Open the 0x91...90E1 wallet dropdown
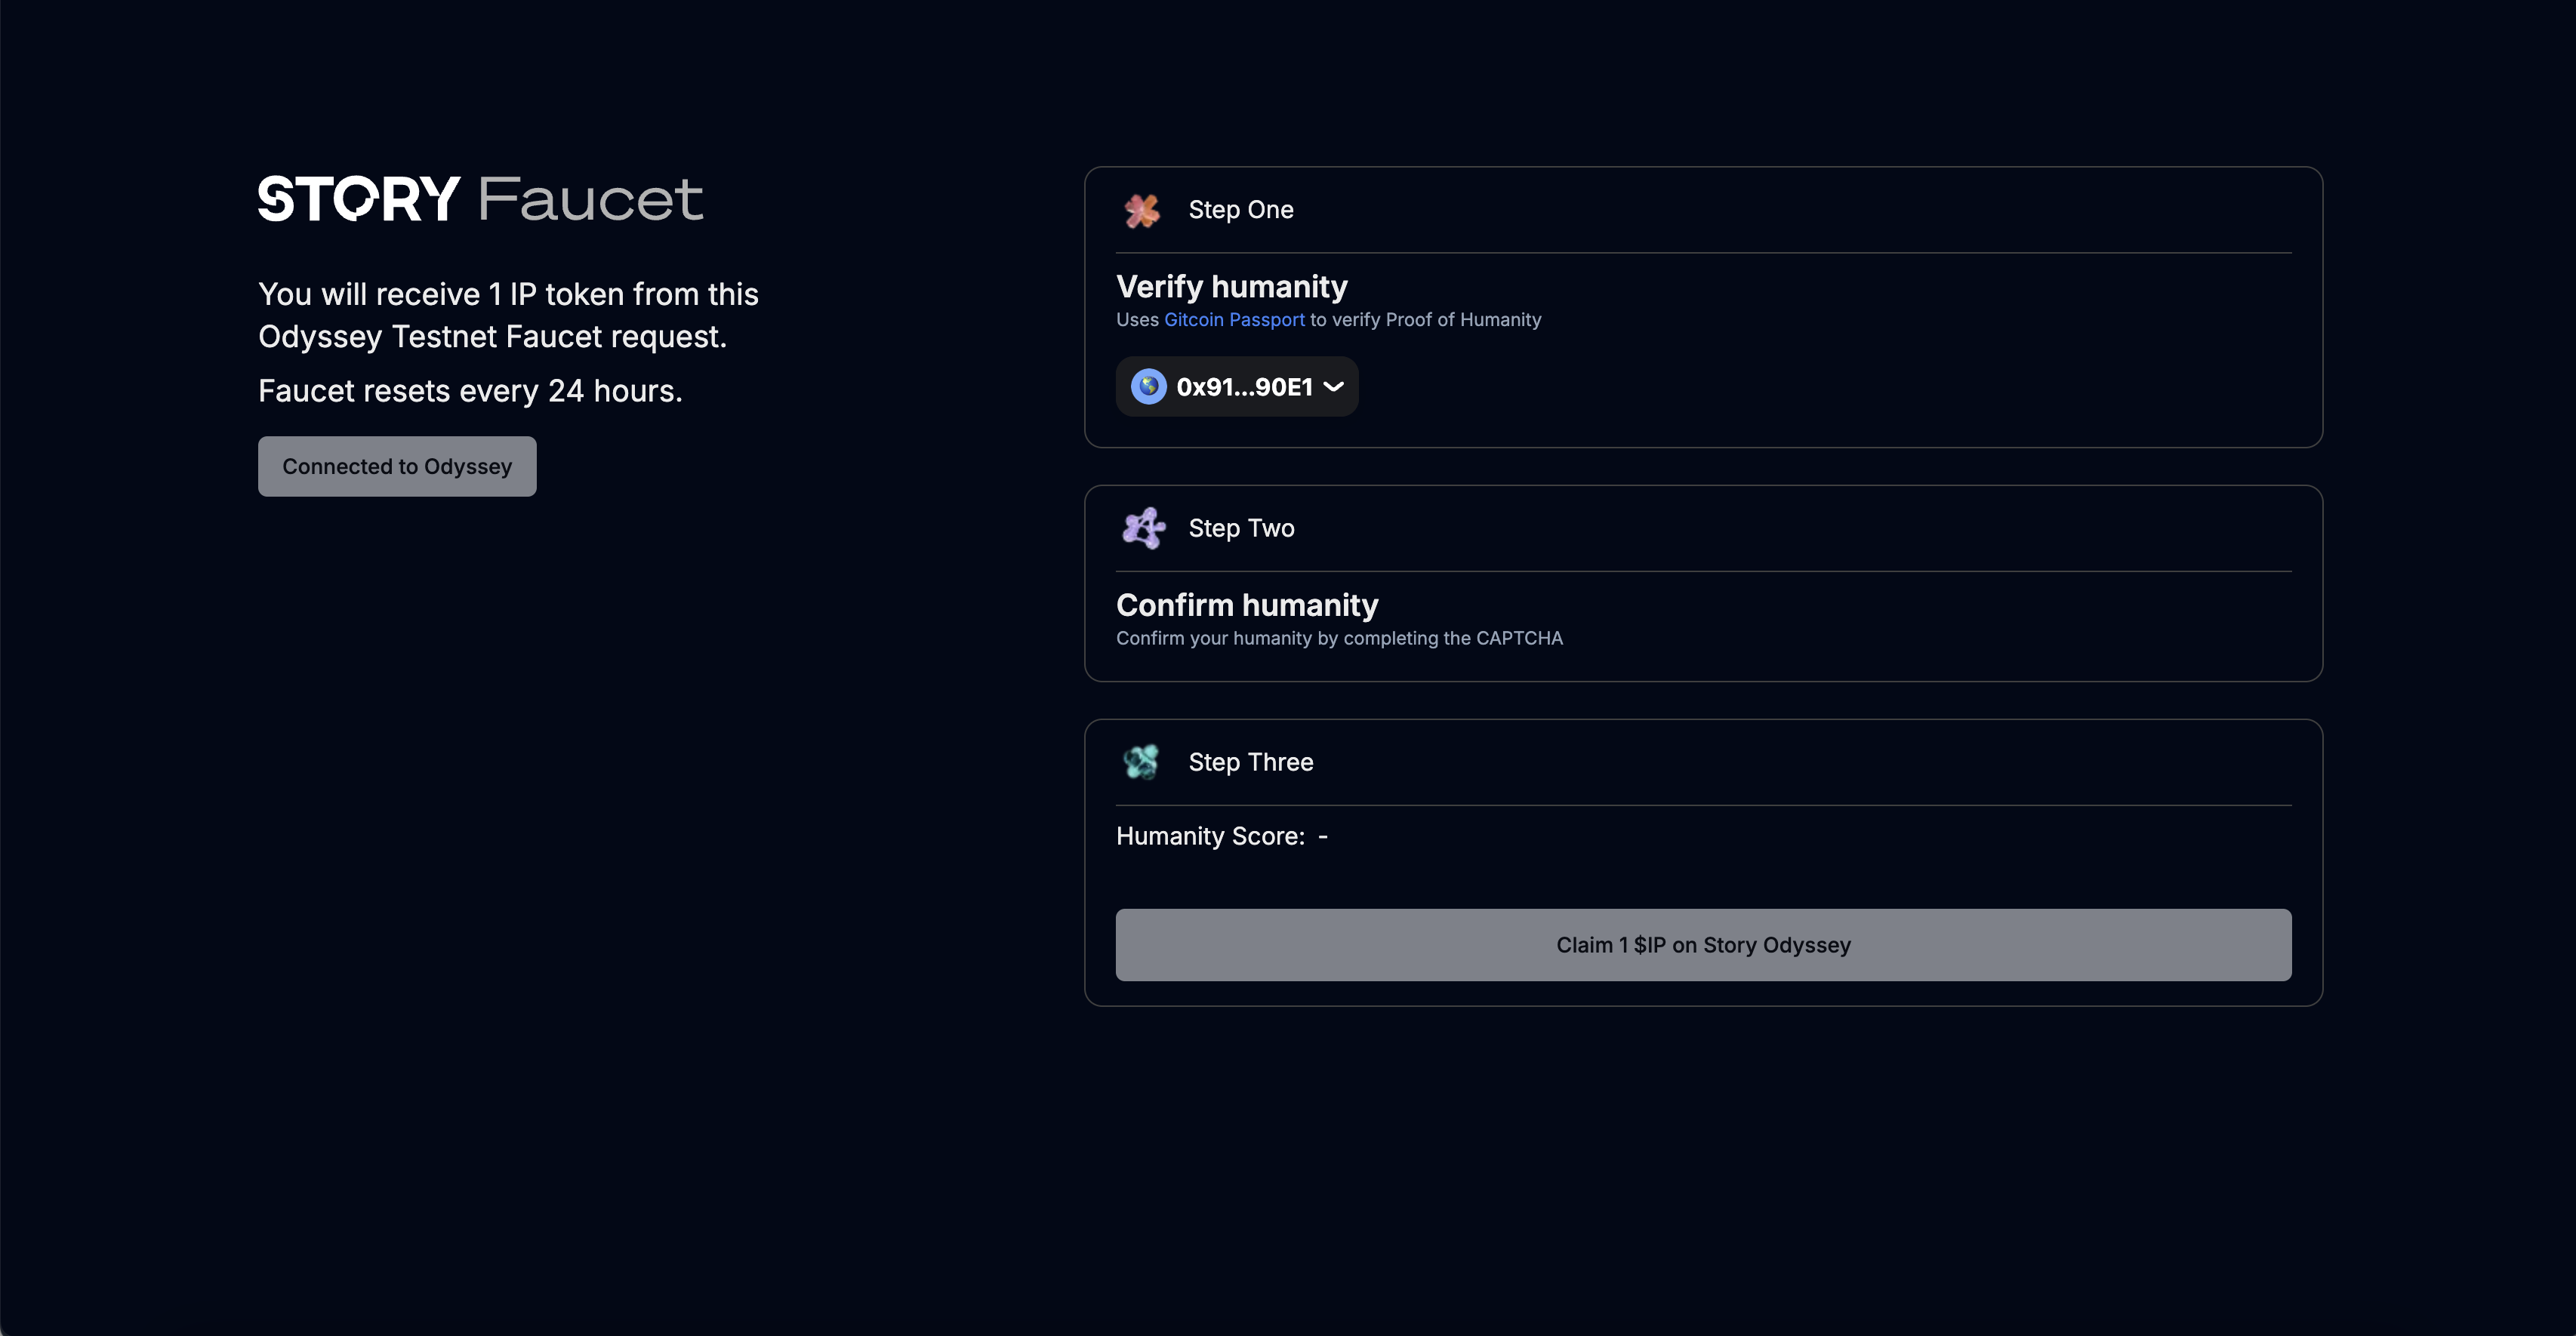 click(x=1237, y=386)
